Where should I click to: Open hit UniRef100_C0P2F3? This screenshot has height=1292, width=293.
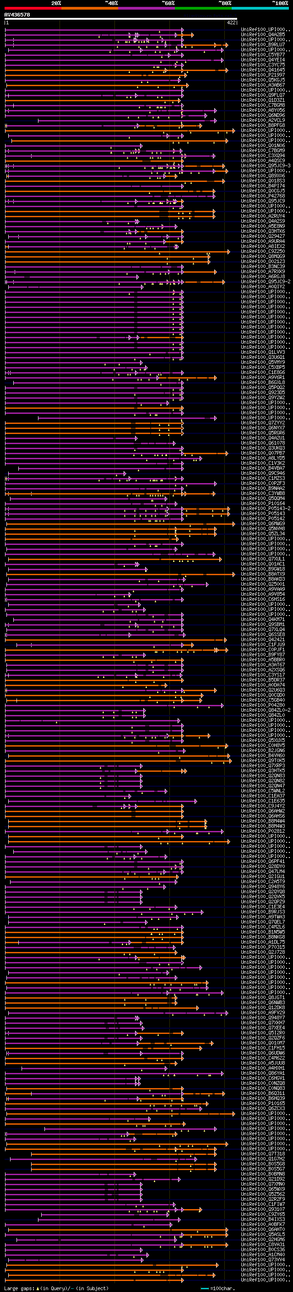[x=262, y=483]
